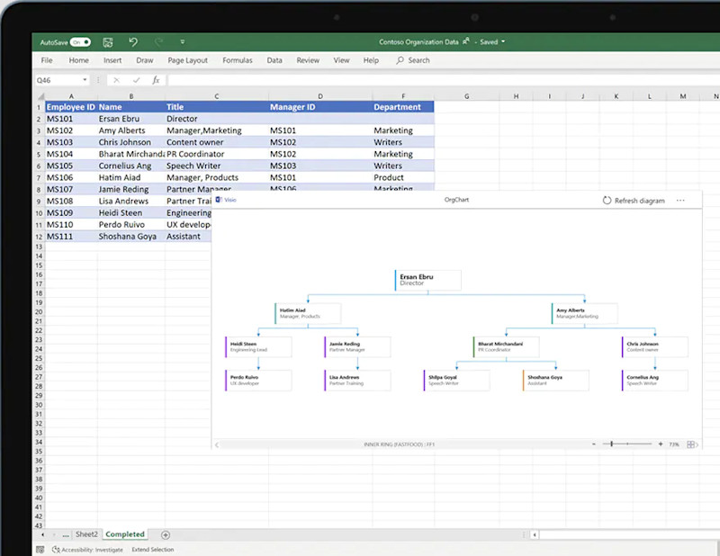Select the Ersan Ebru Director org box
Screen dimensions: 720x556
click(428, 280)
